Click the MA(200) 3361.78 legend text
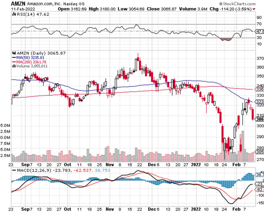264x213 pixels. (x=31, y=62)
